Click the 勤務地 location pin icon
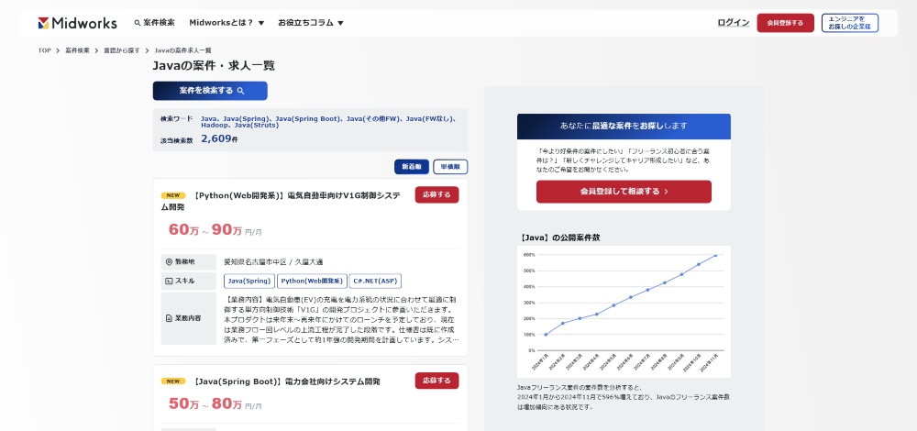This screenshot has height=431, width=917. (169, 262)
